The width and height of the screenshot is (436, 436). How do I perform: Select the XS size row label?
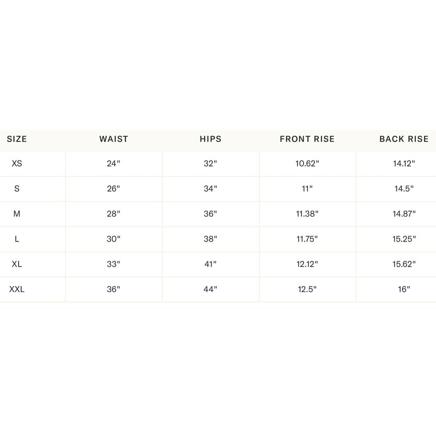[17, 163]
